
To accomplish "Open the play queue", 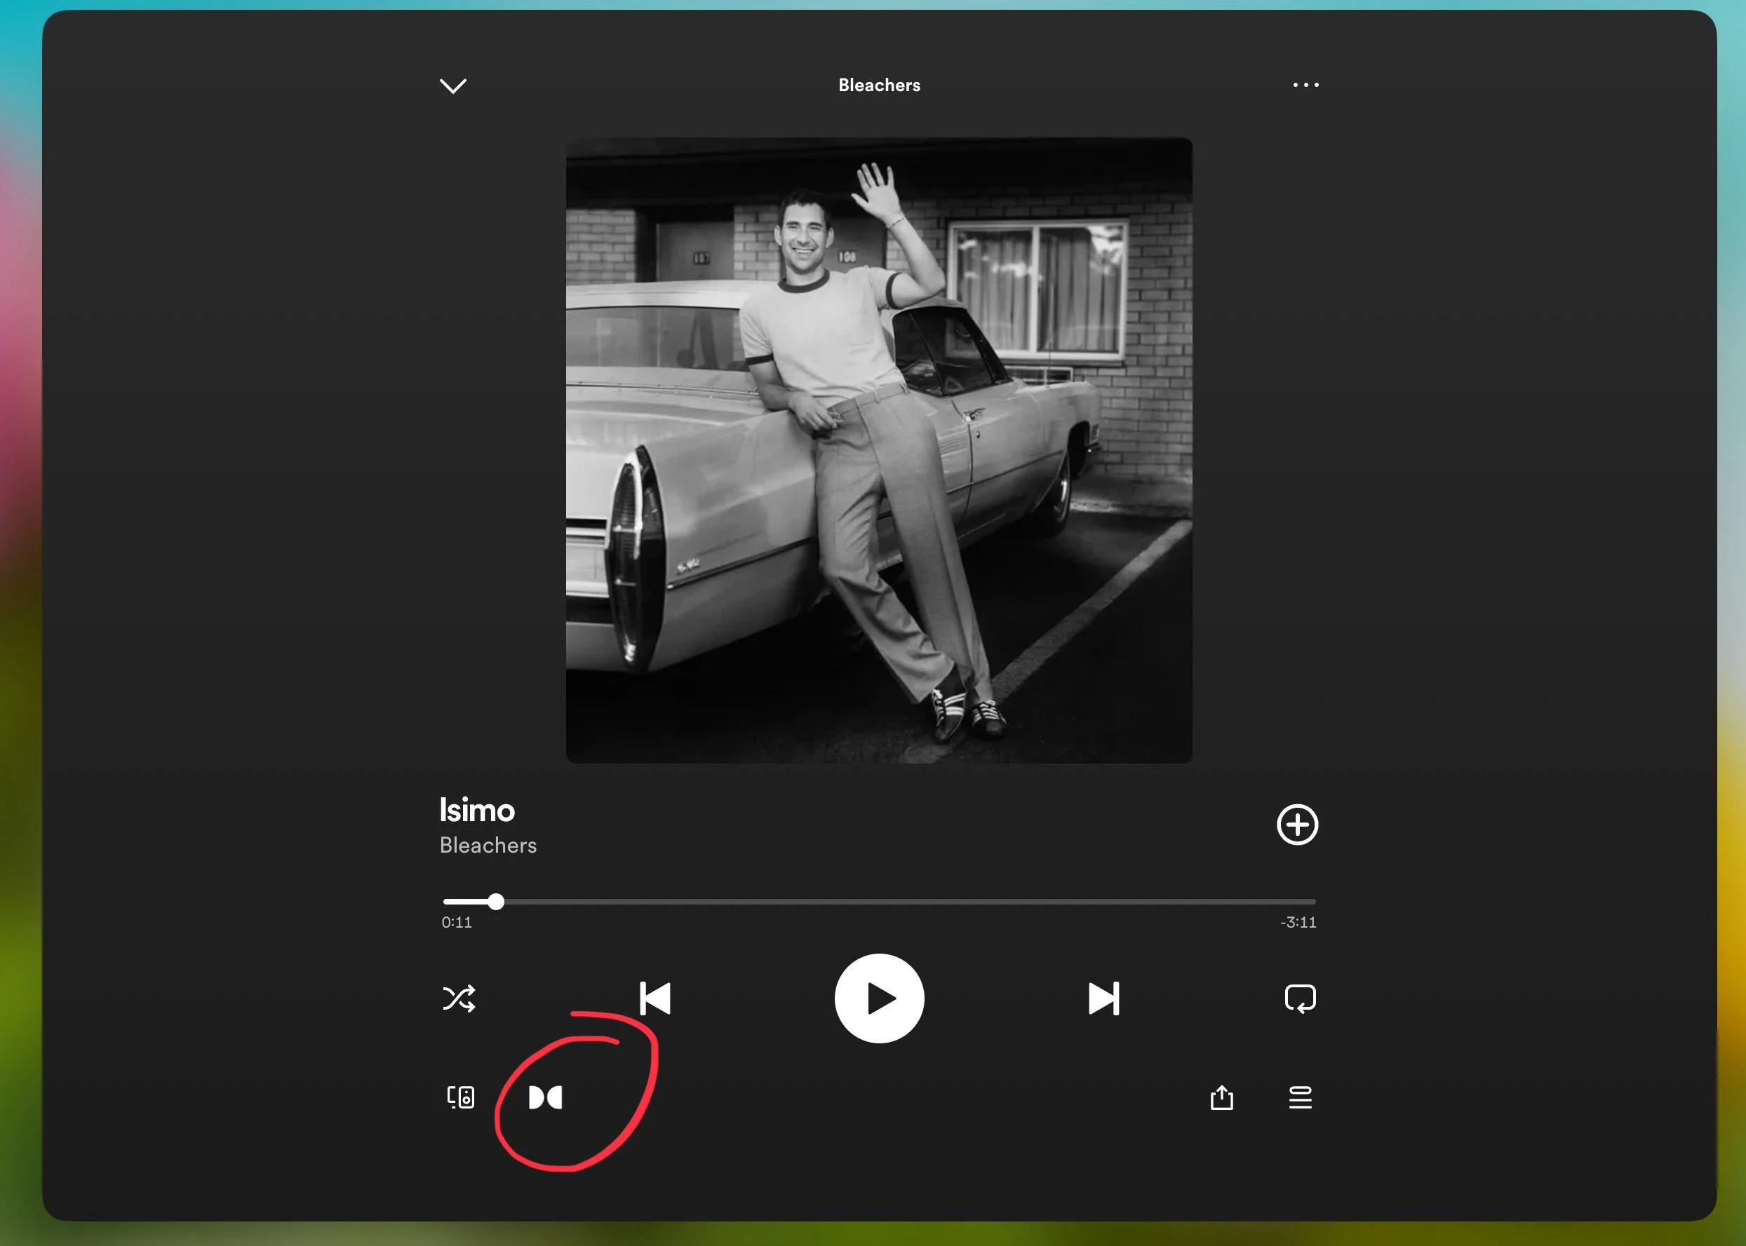I will (x=1300, y=1097).
